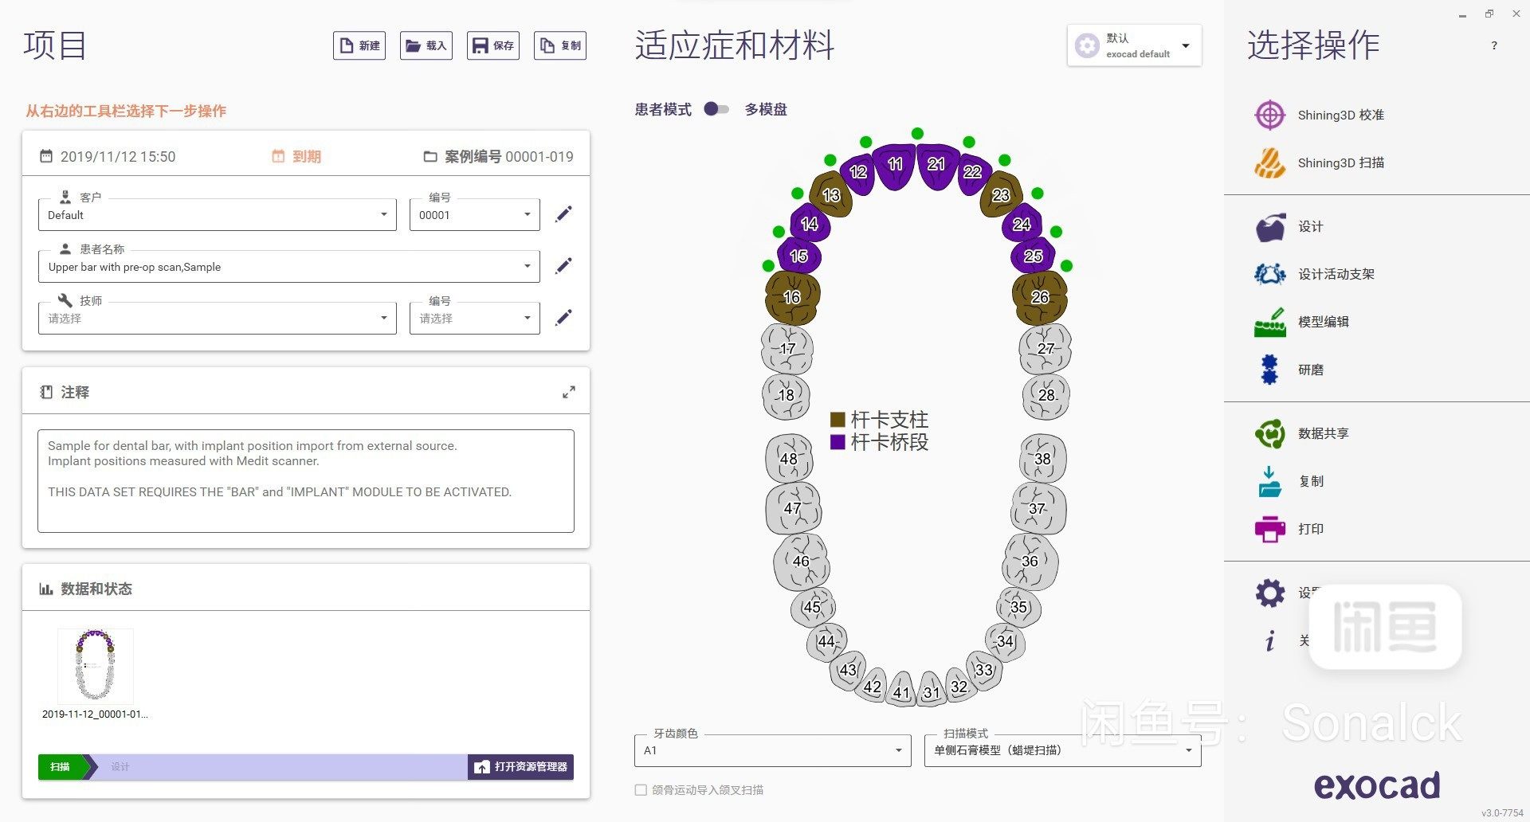This screenshot has width=1530, height=822.
Task: Open the 牙齿颜色 A1 dropdown
Action: click(772, 750)
